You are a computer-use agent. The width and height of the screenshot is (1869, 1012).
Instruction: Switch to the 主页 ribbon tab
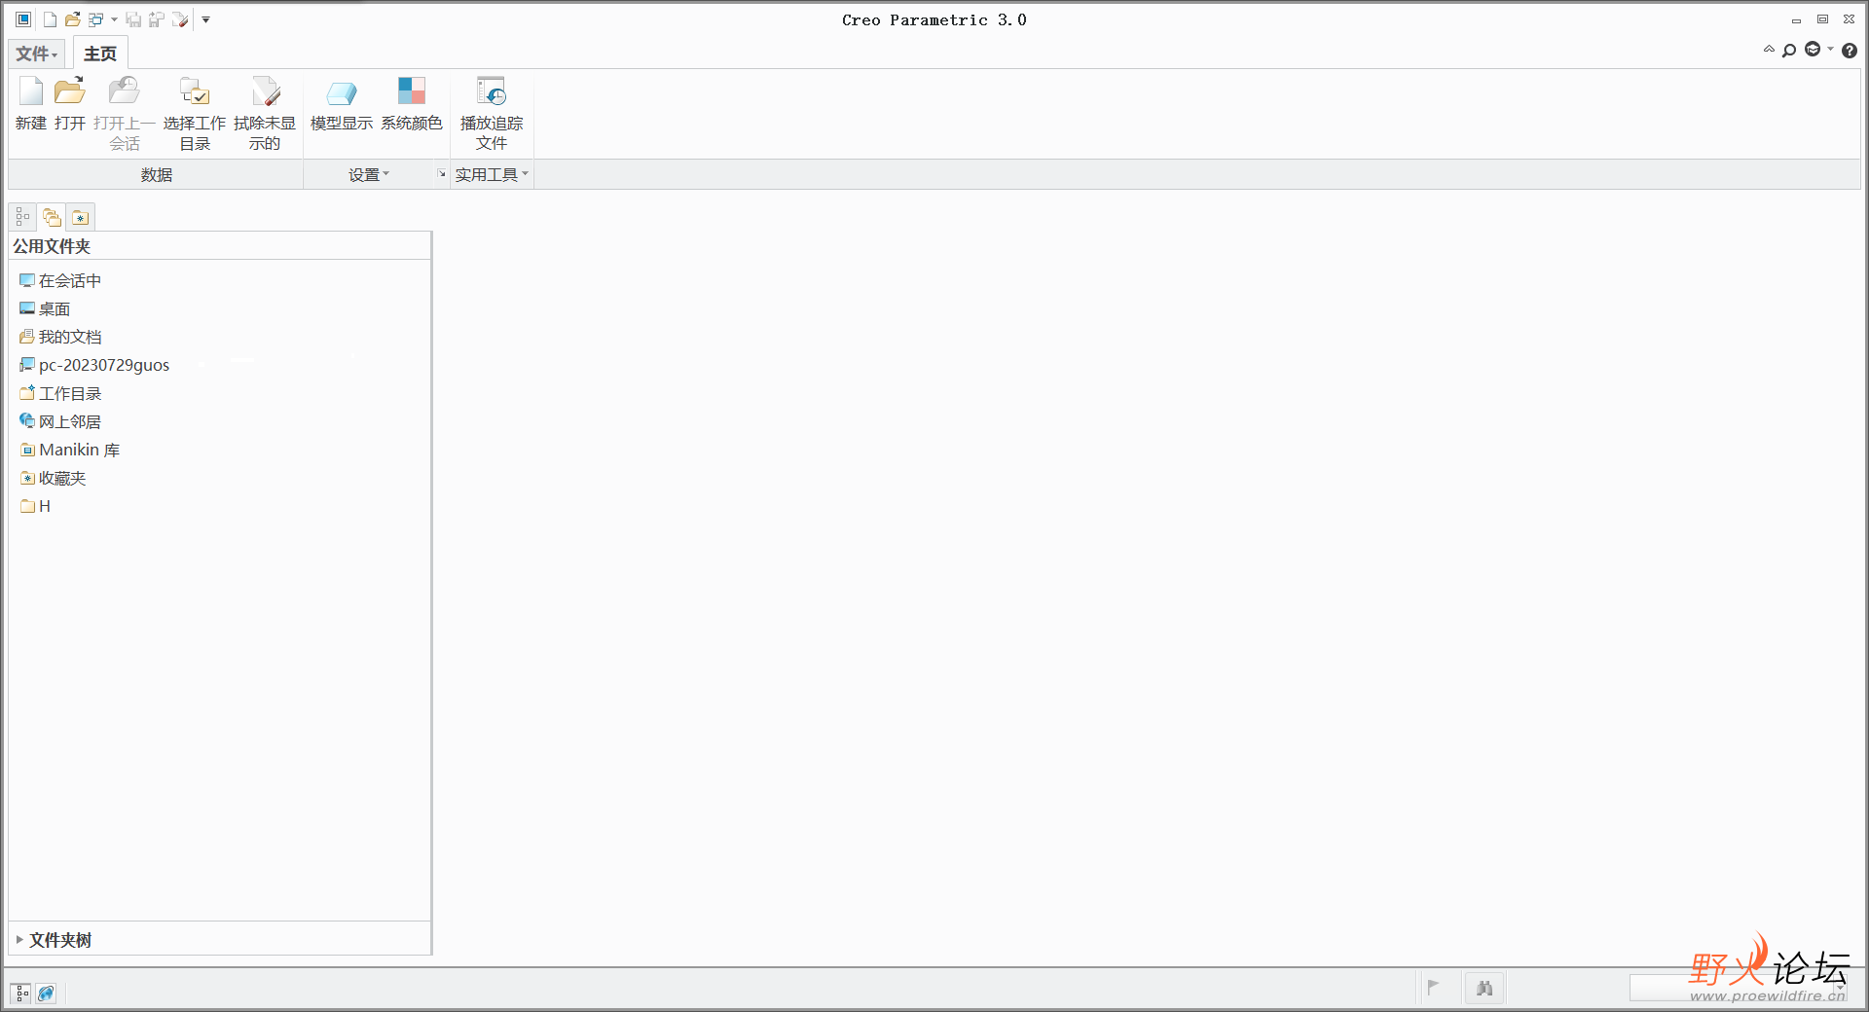[x=100, y=54]
